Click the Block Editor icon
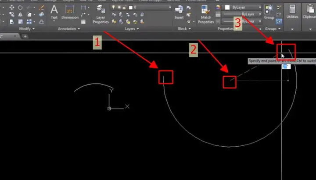Viewport: 316px width, 180px height. point(189,14)
